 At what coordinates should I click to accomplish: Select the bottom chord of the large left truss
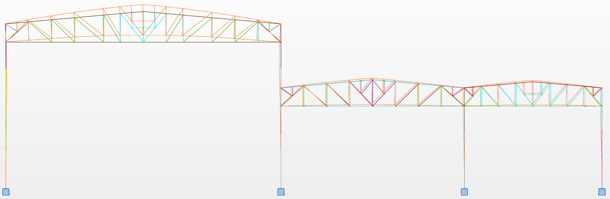[x=92, y=42]
